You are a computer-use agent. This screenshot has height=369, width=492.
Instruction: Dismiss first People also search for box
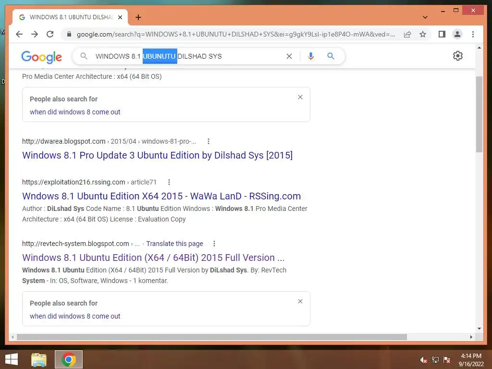pyautogui.click(x=300, y=97)
